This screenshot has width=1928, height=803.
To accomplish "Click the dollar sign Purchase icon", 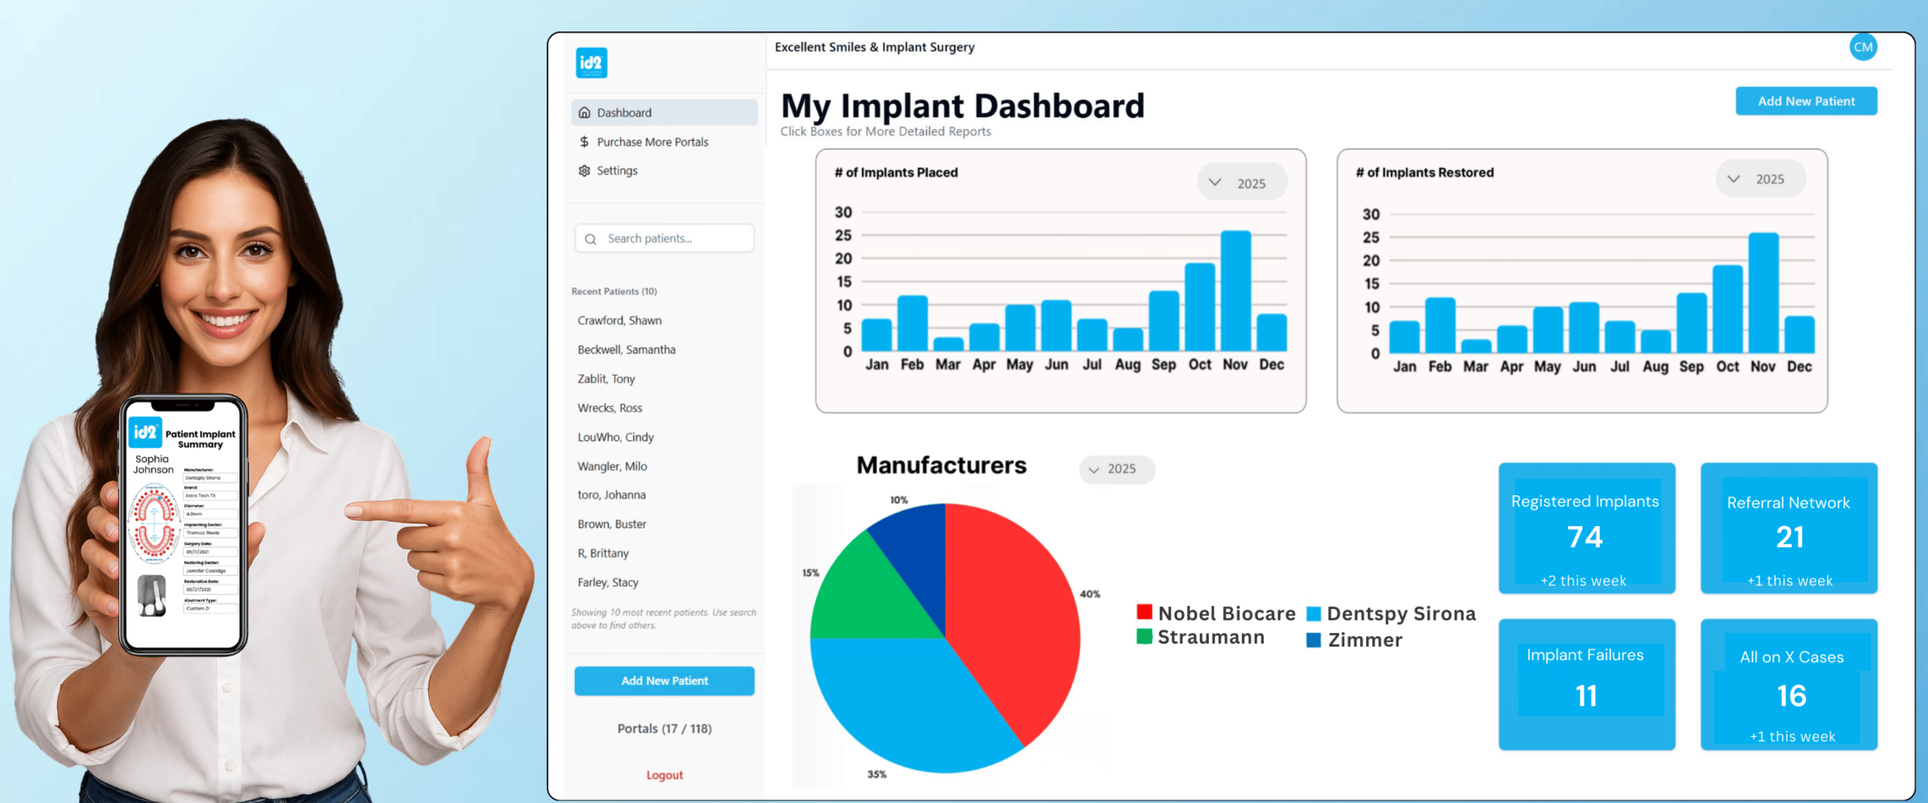I will click(x=584, y=142).
